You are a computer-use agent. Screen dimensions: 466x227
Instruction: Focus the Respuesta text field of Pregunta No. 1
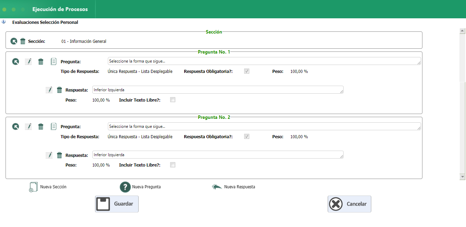(218, 89)
